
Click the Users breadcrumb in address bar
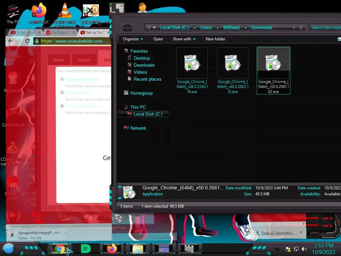coord(206,27)
